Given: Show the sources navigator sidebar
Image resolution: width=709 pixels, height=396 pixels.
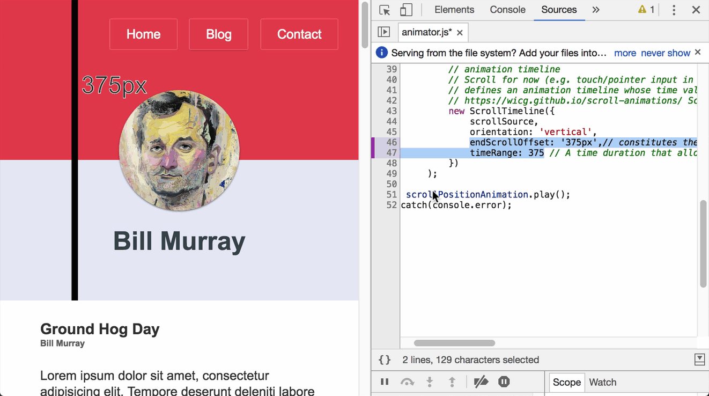Looking at the screenshot, I should coord(384,32).
